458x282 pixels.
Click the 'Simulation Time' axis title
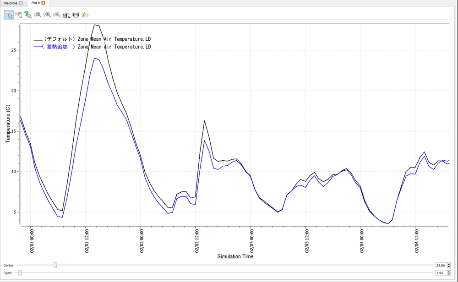point(235,256)
